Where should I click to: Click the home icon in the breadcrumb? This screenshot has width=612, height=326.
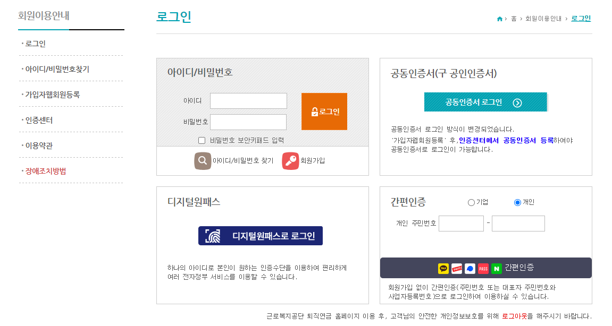pyautogui.click(x=499, y=18)
